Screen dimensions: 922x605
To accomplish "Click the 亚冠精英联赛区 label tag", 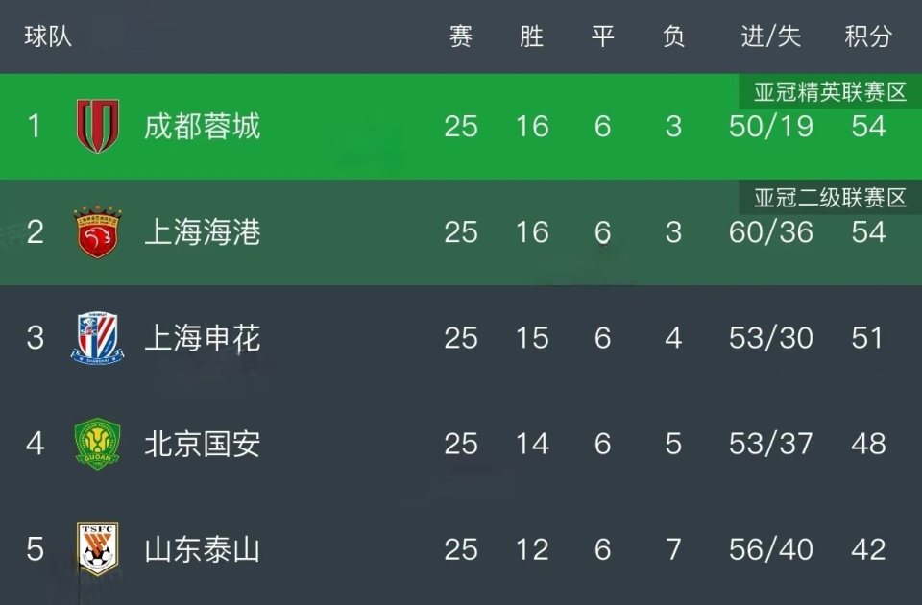I will pos(830,92).
